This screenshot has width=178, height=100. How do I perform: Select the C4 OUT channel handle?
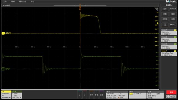pyautogui.click(x=3, y=69)
